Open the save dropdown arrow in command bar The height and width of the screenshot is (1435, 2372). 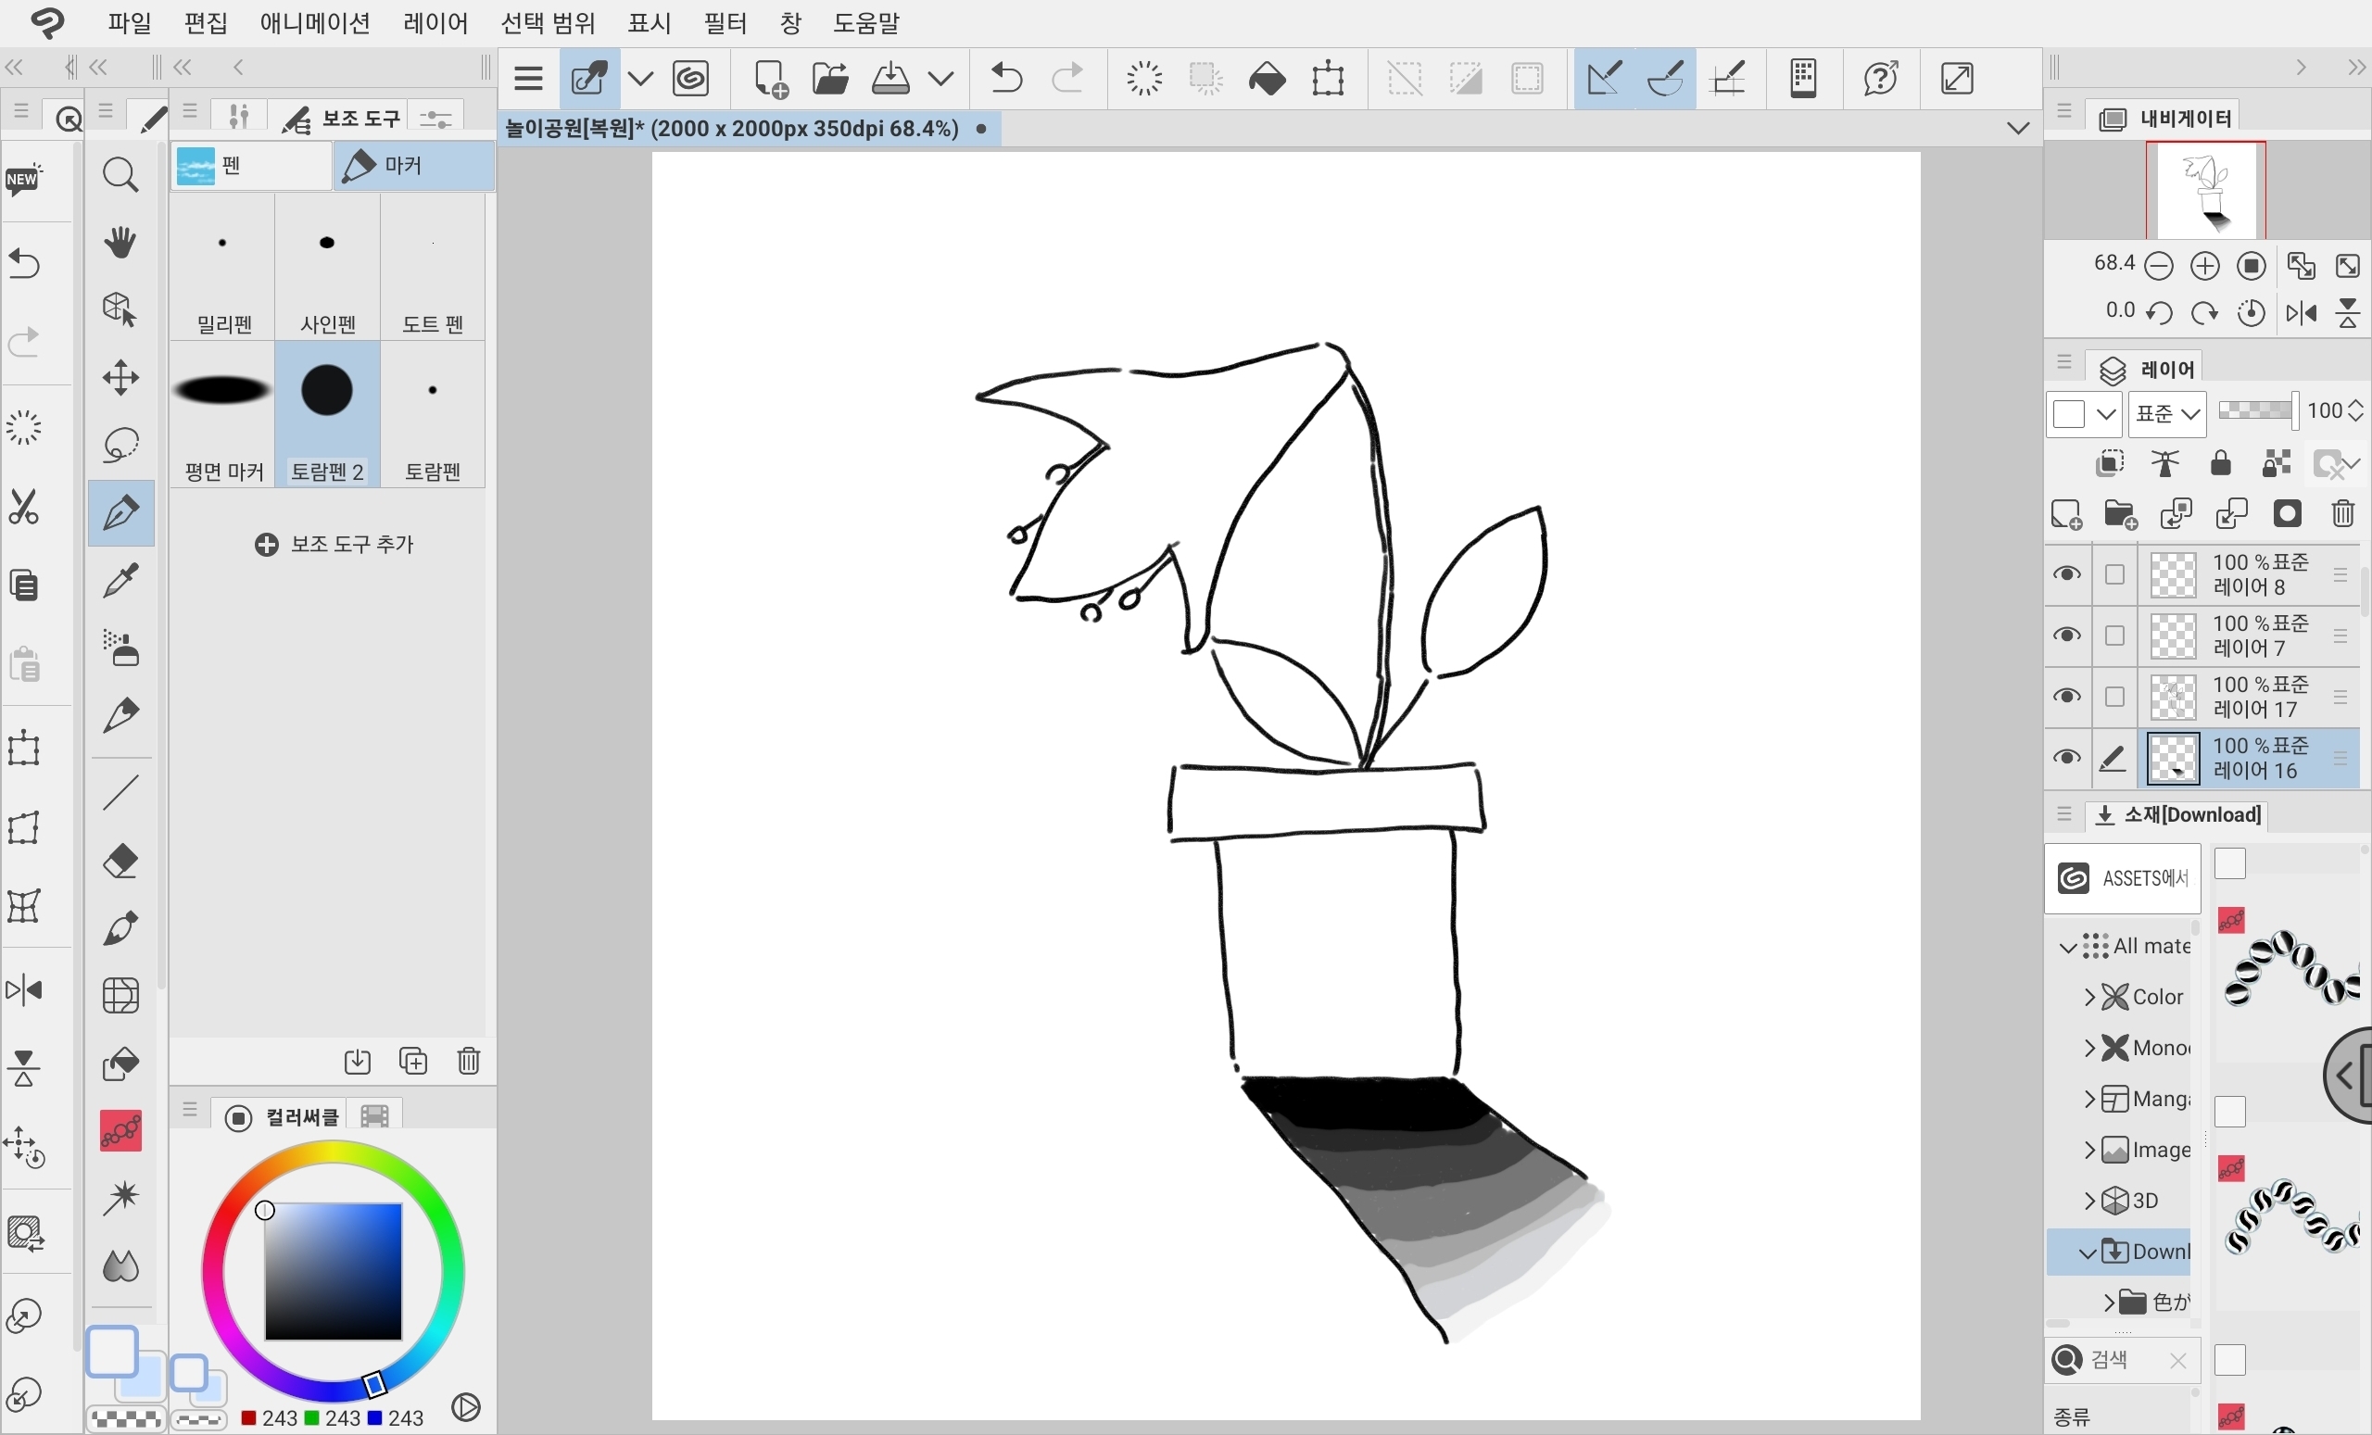(x=941, y=78)
